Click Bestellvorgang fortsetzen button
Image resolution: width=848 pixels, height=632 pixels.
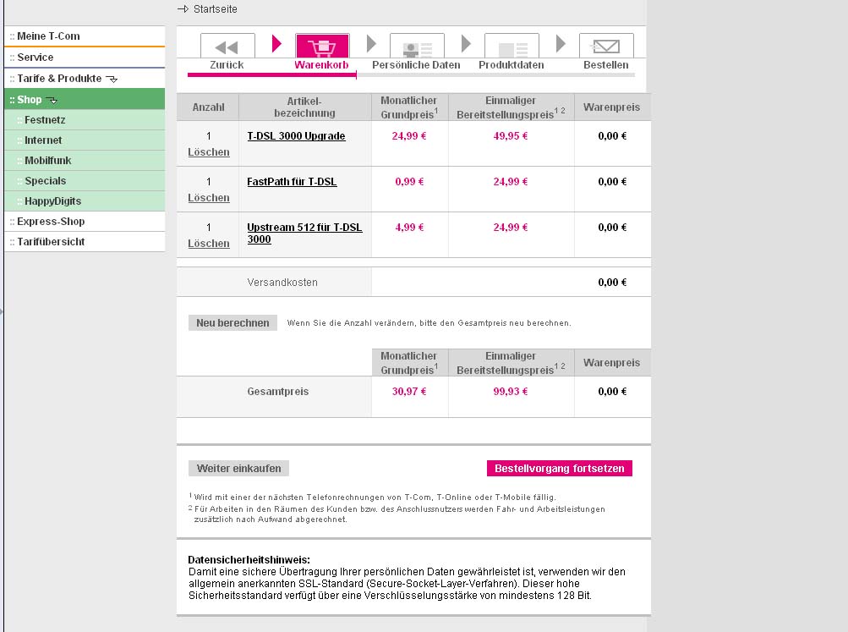point(559,469)
